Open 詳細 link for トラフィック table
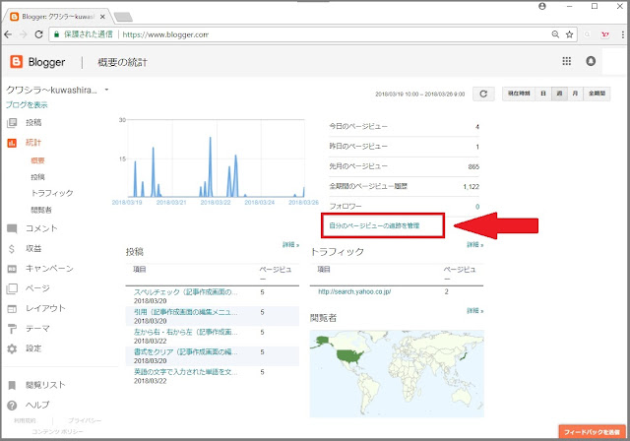 (474, 244)
